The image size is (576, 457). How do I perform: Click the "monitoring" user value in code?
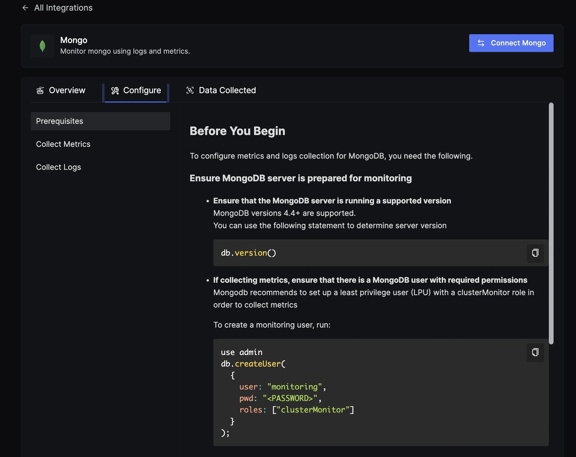(x=294, y=387)
